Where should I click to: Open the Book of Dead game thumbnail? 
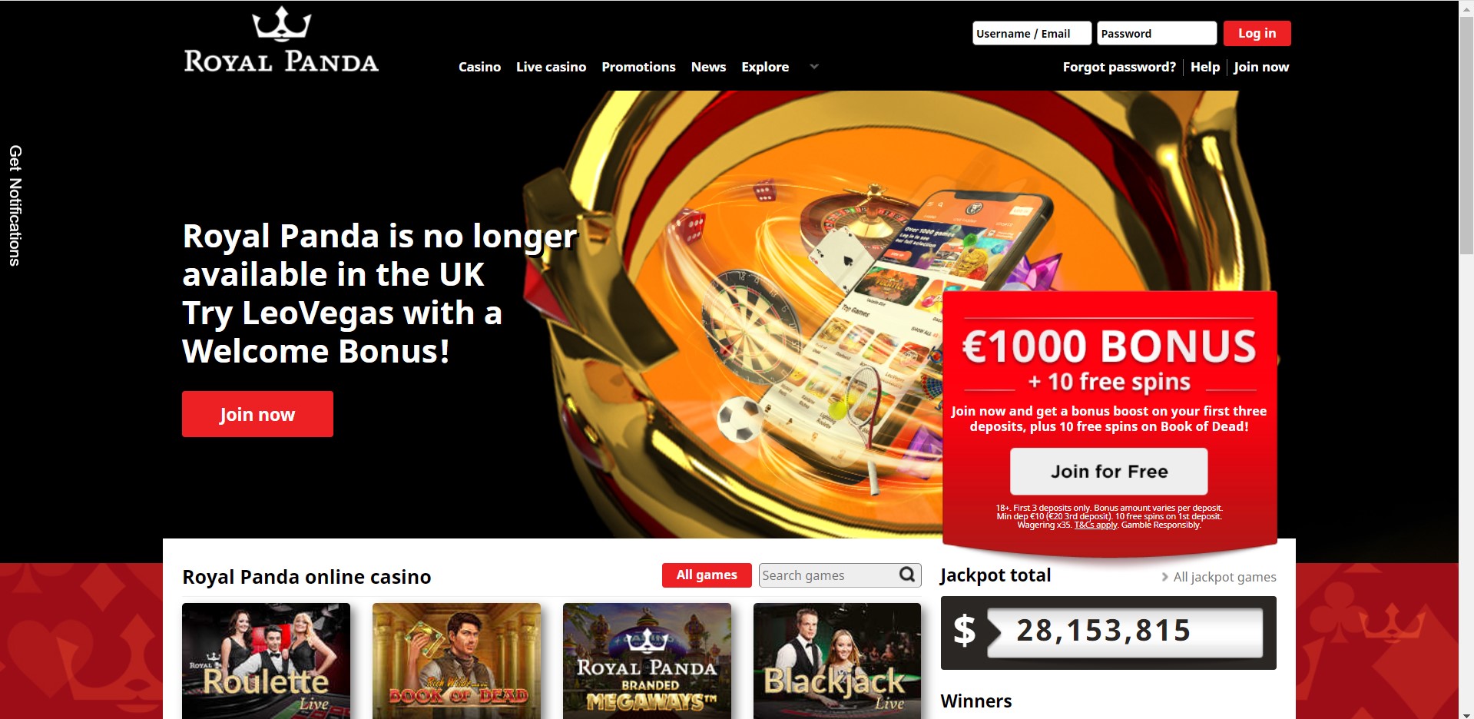tap(456, 661)
